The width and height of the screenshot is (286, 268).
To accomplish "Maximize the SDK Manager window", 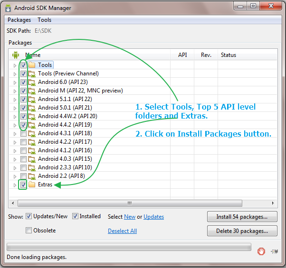I will pyautogui.click(x=253, y=6).
